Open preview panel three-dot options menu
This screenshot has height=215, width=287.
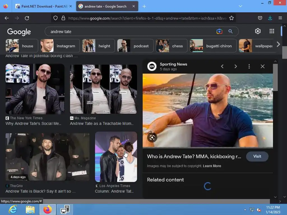(x=249, y=66)
